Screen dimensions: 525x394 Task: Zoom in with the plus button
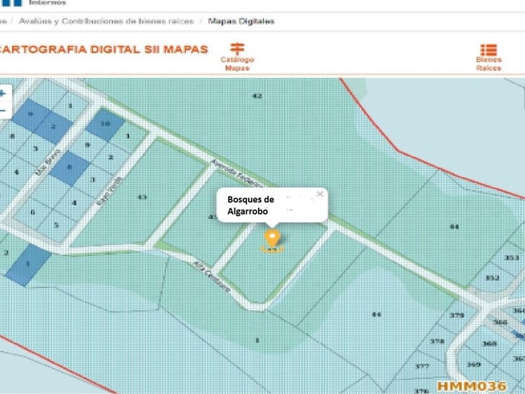2,93
